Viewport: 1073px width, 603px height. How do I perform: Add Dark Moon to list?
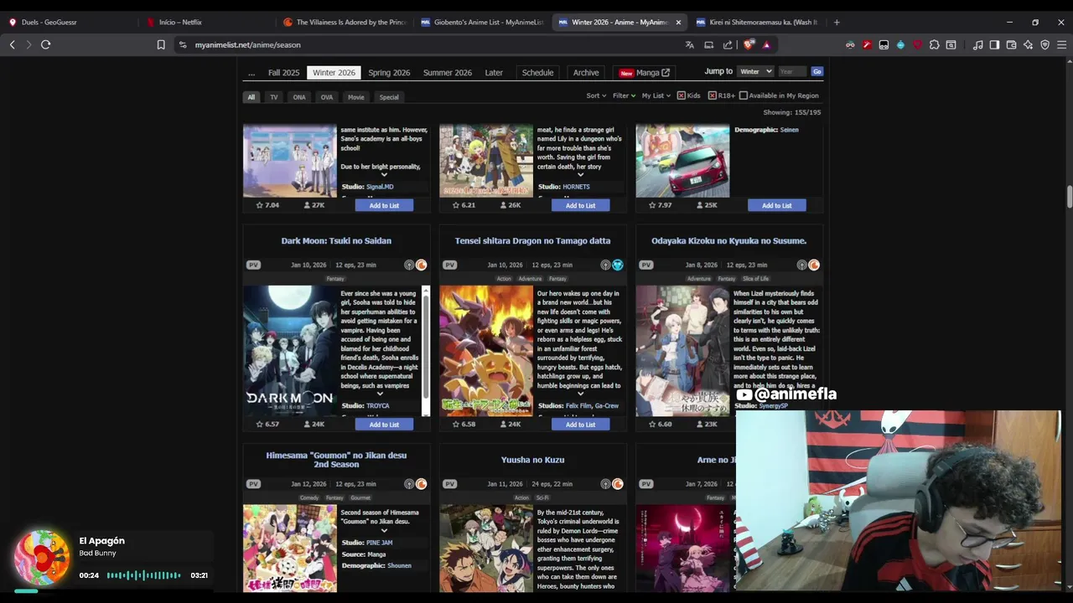pos(384,425)
